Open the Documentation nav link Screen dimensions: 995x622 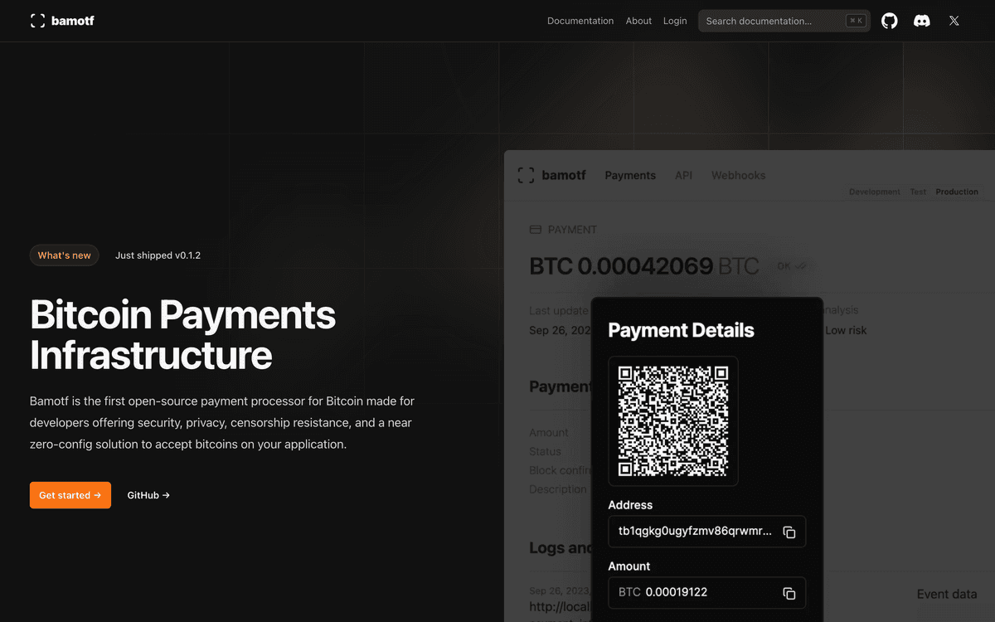(580, 21)
